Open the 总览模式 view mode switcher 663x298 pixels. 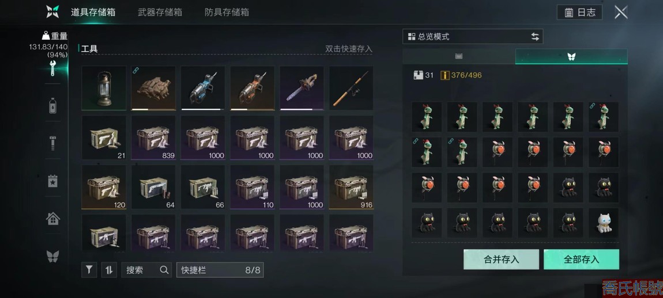(473, 37)
